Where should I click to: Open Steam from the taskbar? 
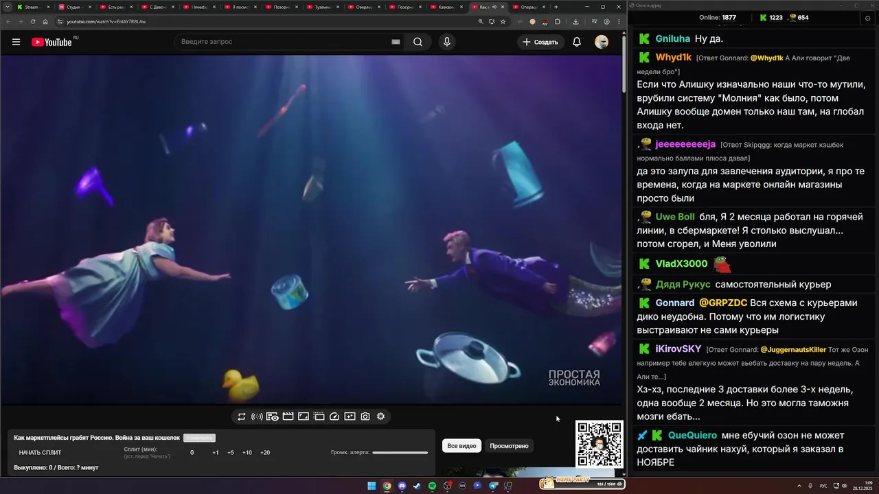click(417, 486)
